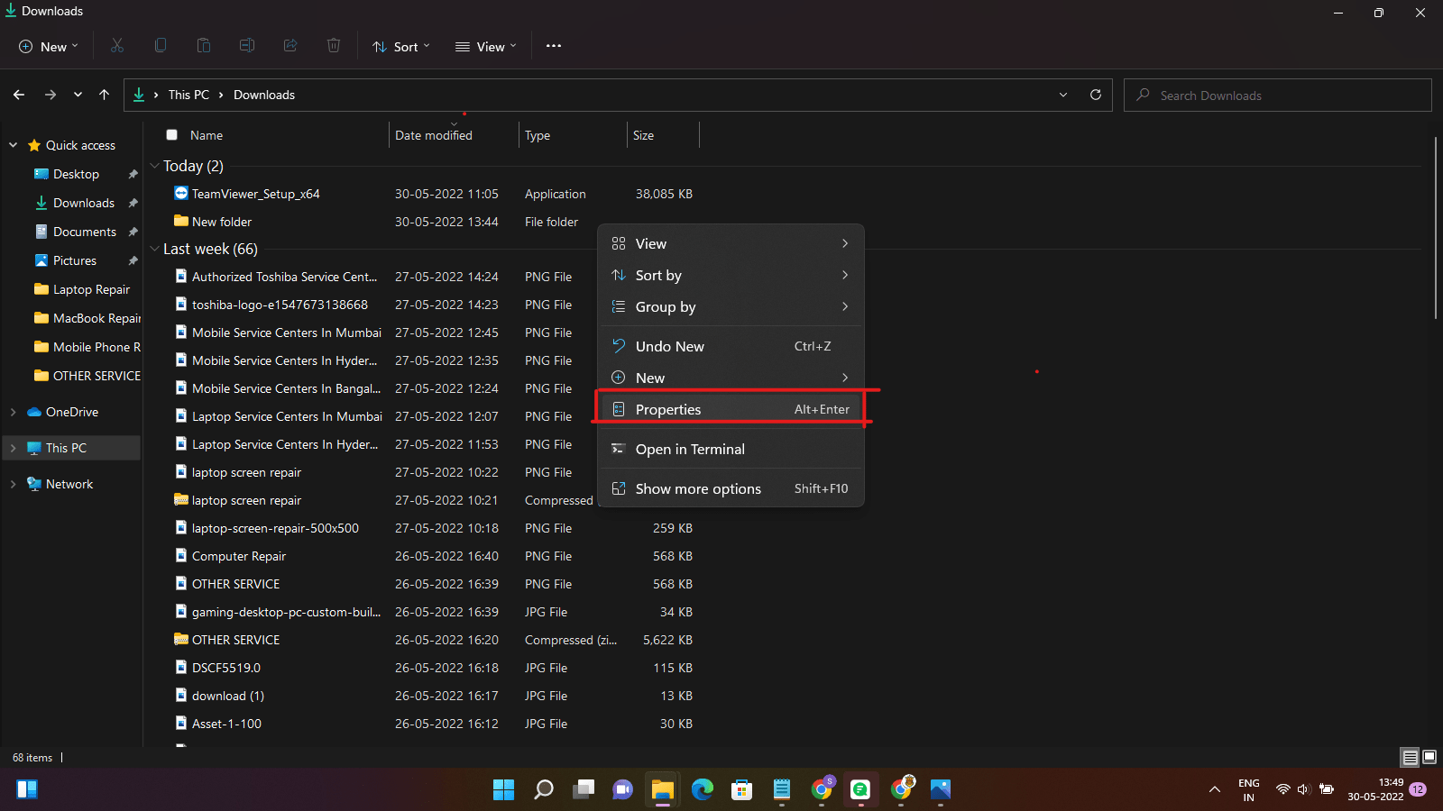Click the Copy icon in the toolbar
The width and height of the screenshot is (1443, 811).
[x=160, y=45]
